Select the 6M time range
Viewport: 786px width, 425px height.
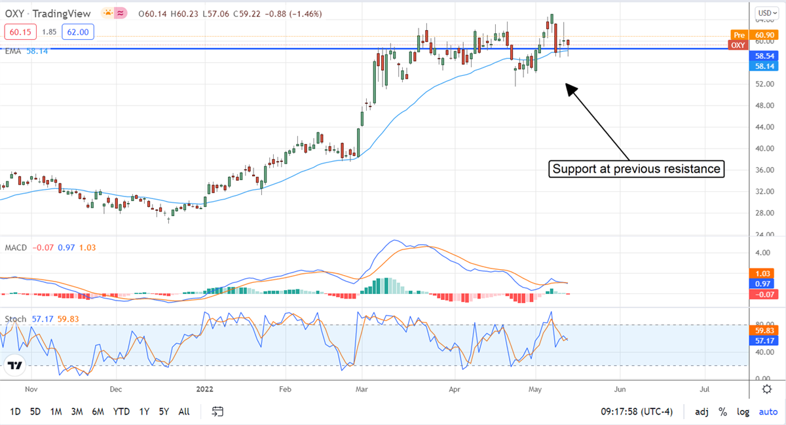pos(98,411)
